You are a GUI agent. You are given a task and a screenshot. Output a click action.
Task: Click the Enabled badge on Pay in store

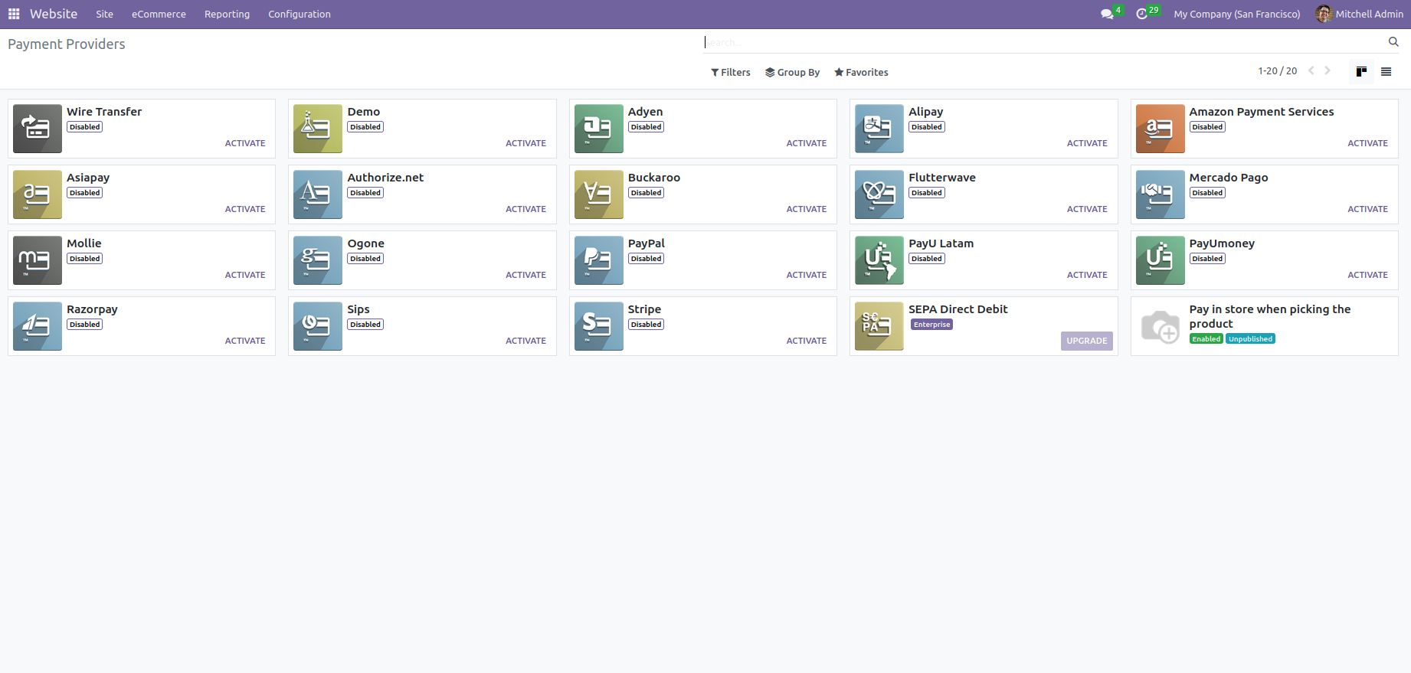point(1206,339)
